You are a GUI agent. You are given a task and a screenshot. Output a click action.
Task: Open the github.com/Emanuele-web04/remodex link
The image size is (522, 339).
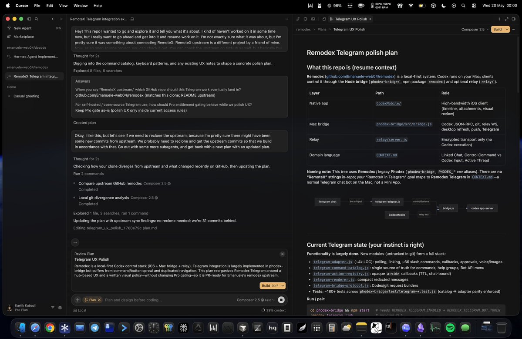(x=360, y=76)
